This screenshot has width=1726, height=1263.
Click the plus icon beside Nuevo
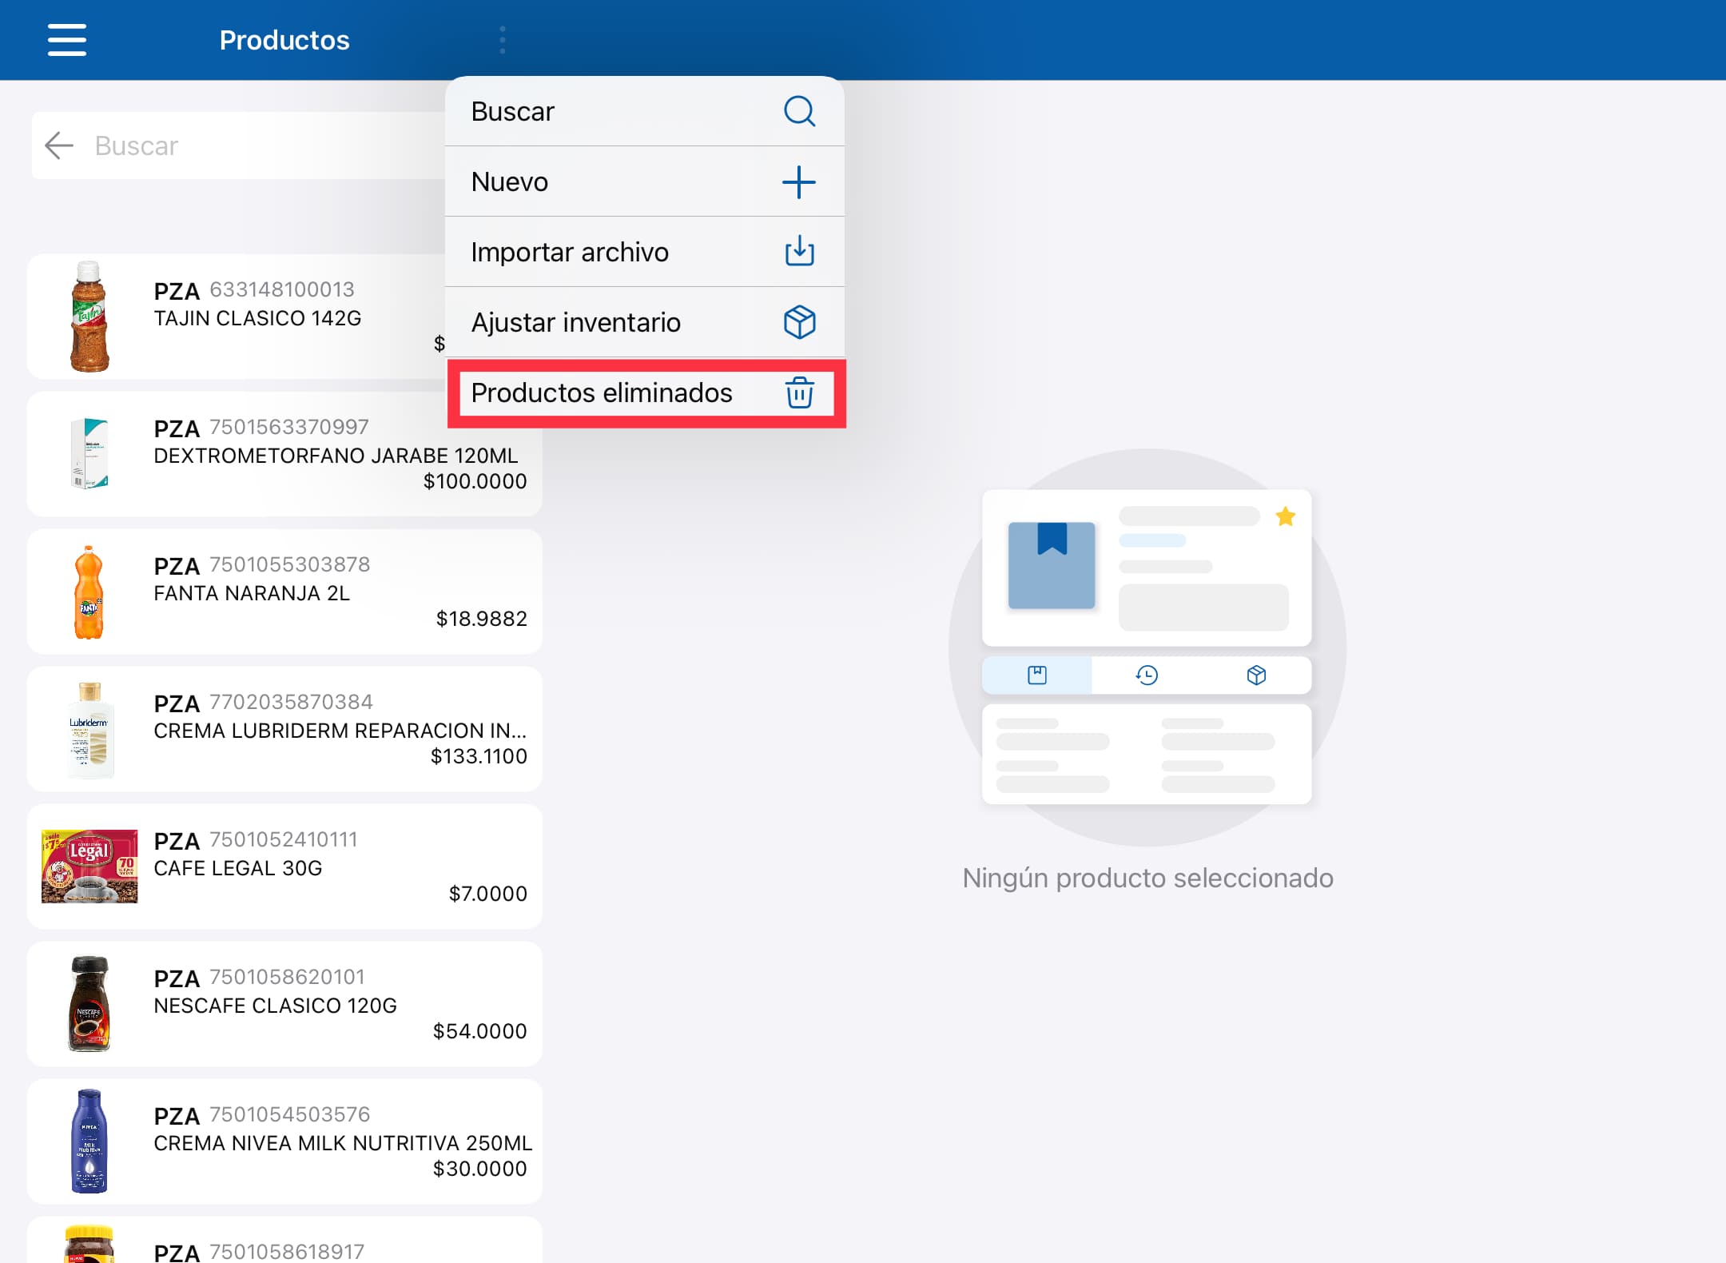pyautogui.click(x=799, y=182)
